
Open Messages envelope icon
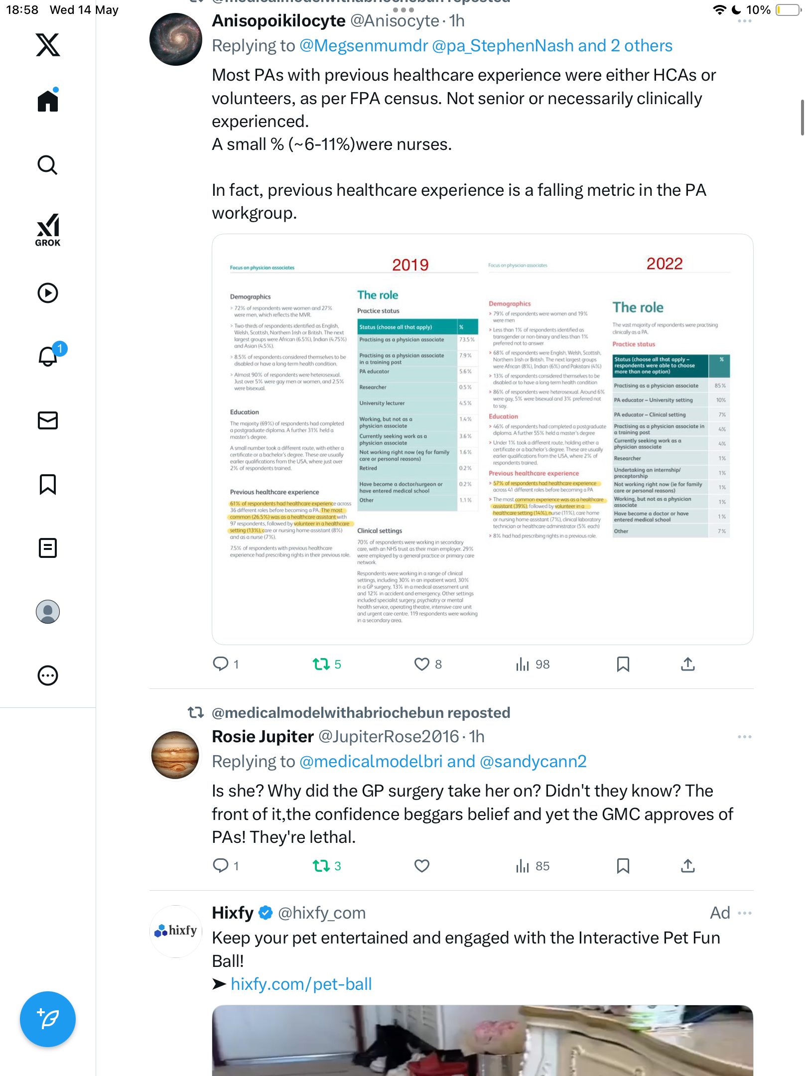point(48,420)
